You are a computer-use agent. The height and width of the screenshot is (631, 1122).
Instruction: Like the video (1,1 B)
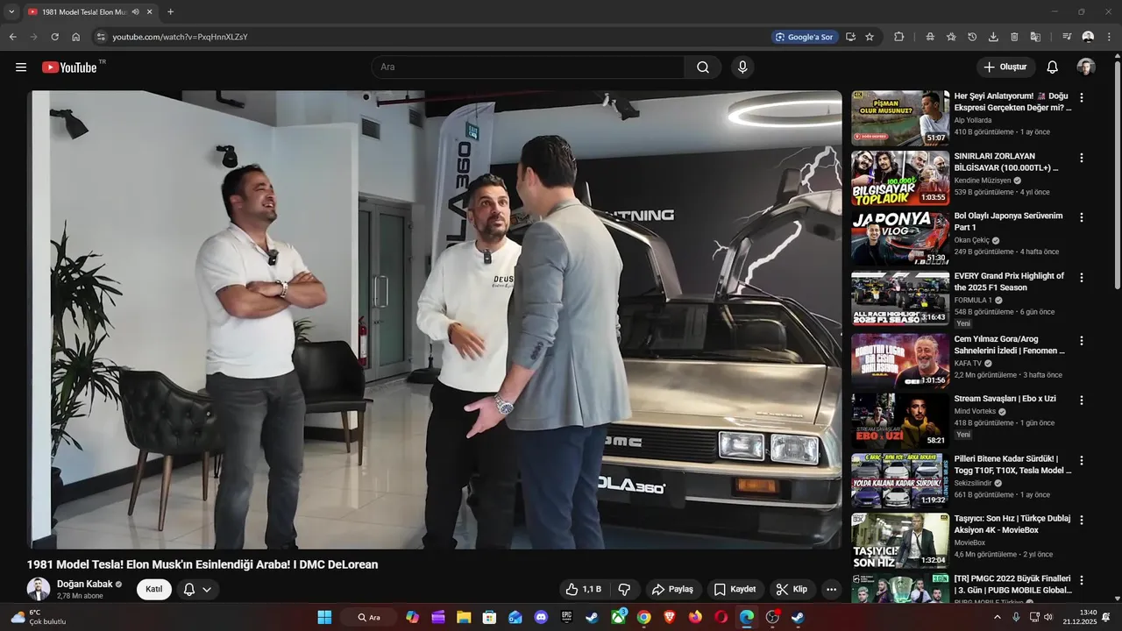583,590
